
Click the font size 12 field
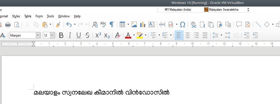(46, 36)
